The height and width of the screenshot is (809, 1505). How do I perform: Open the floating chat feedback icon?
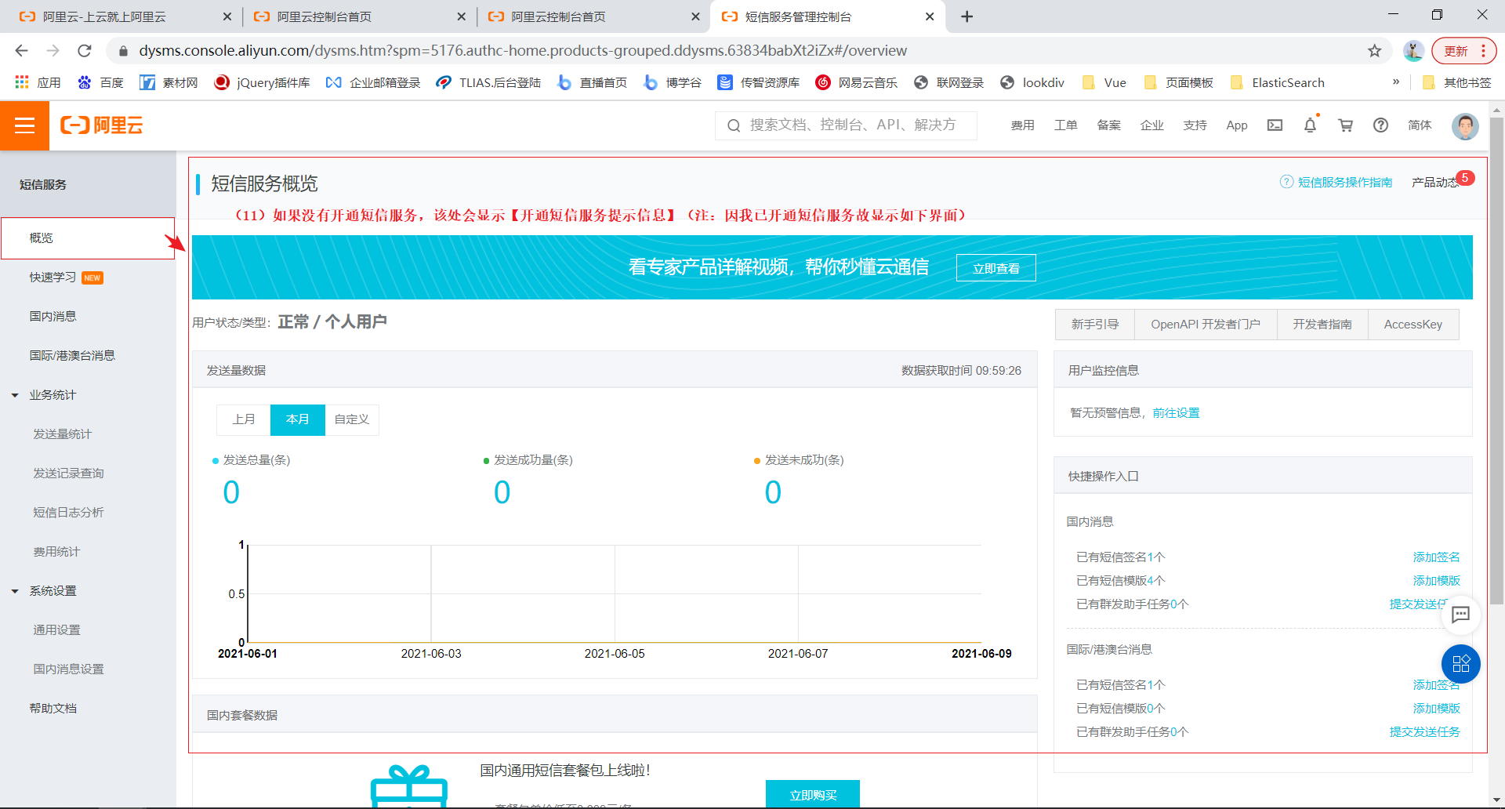tap(1460, 615)
